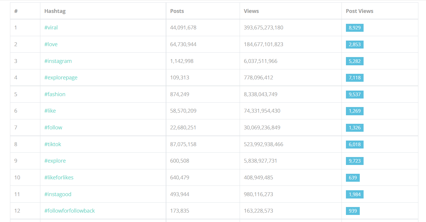Open the #like hashtag link

49,111
